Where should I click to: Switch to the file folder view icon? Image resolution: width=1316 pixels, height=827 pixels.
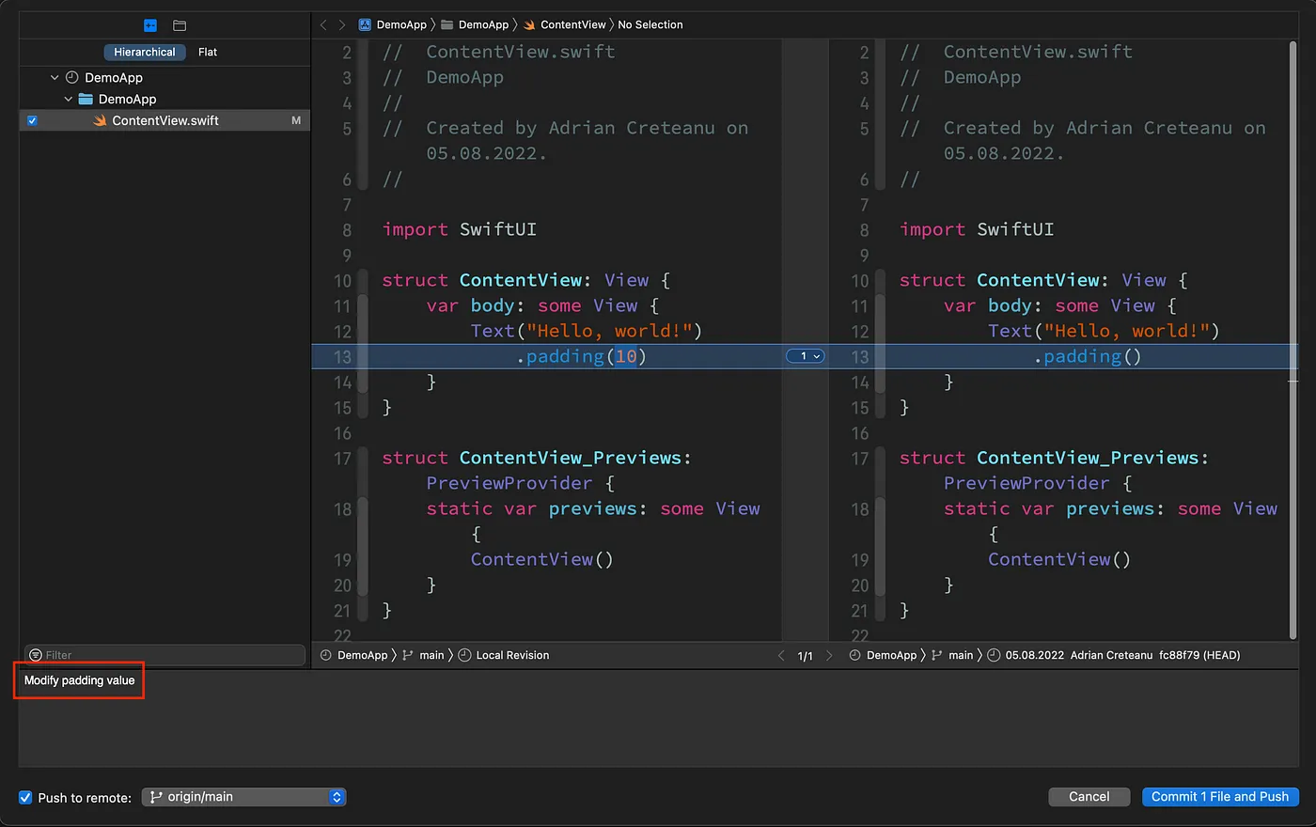(180, 25)
